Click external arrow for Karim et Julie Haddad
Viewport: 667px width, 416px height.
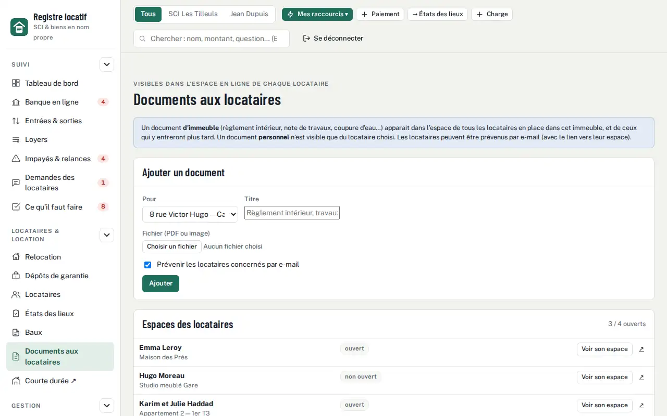coord(641,405)
